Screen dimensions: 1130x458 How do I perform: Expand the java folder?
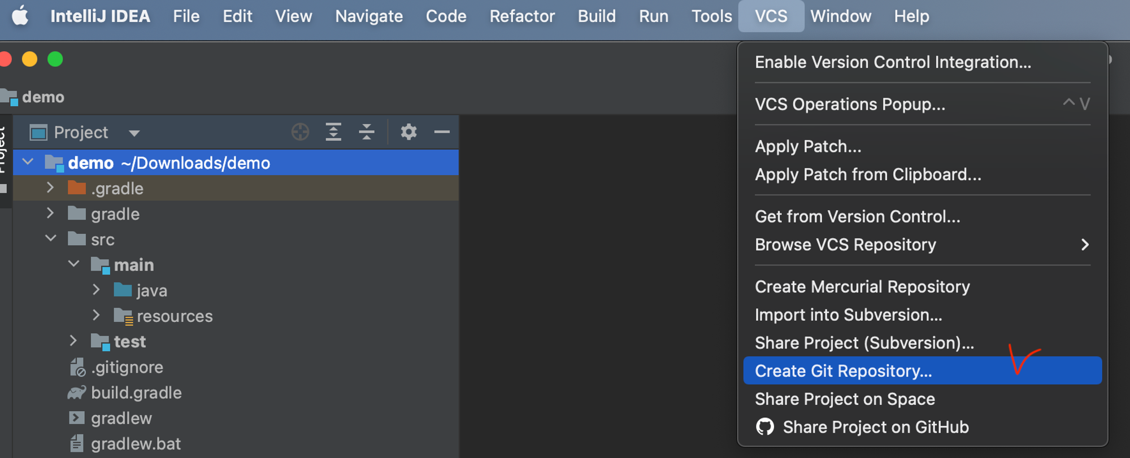[96, 290]
